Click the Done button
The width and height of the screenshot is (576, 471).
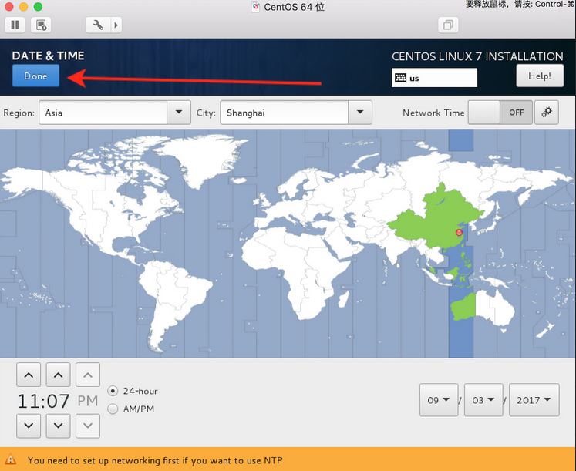click(x=35, y=76)
